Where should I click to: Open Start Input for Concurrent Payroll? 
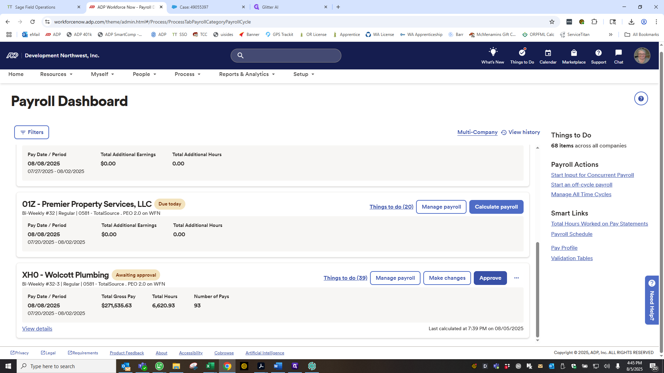(592, 175)
